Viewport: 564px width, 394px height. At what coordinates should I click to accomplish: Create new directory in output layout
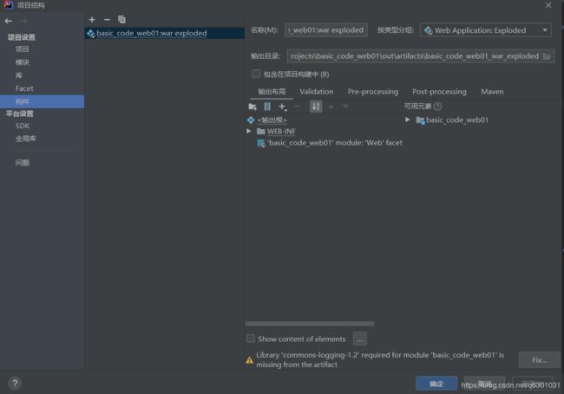pyautogui.click(x=252, y=107)
